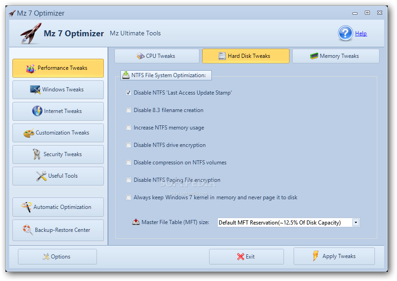Click the Exit button
This screenshot has width=397, height=281.
coord(246,257)
